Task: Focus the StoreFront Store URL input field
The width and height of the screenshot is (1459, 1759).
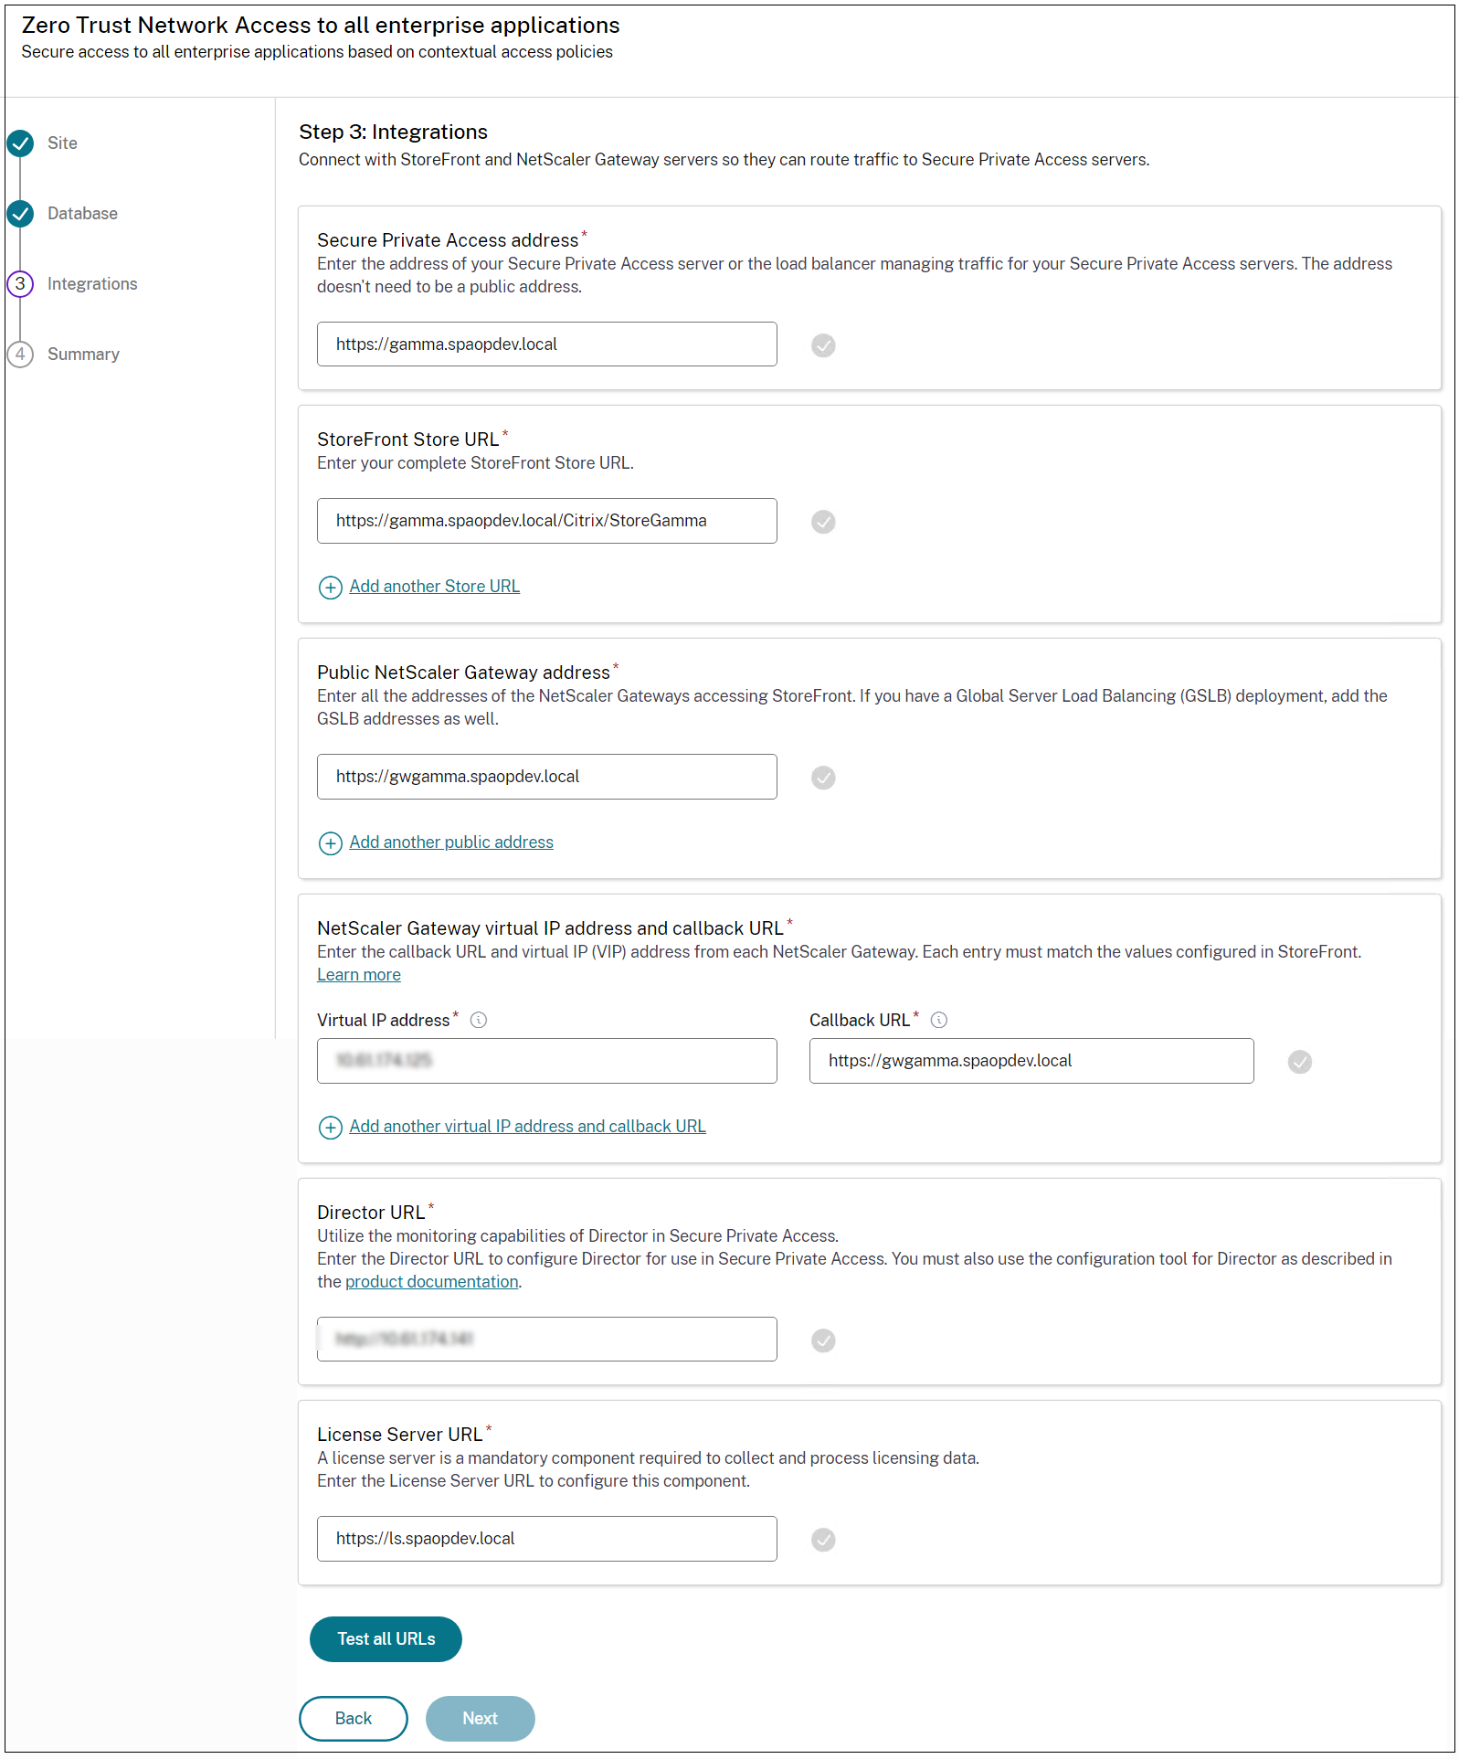Action: pos(546,521)
